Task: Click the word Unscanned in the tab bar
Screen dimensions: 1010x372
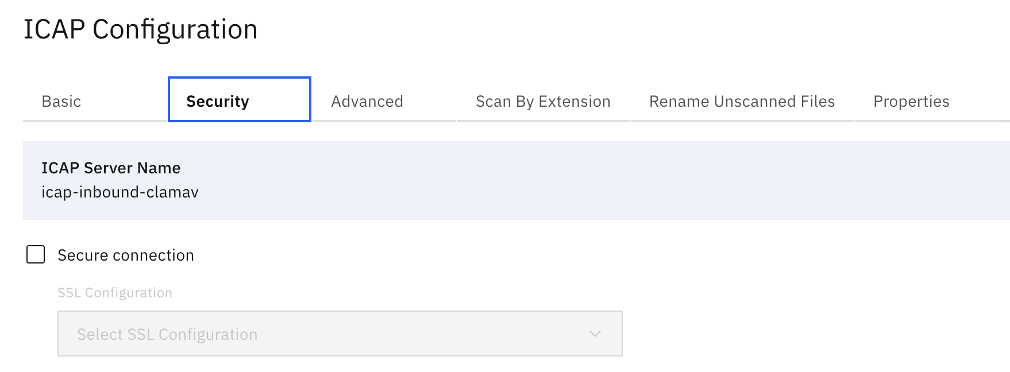Action: 755,102
